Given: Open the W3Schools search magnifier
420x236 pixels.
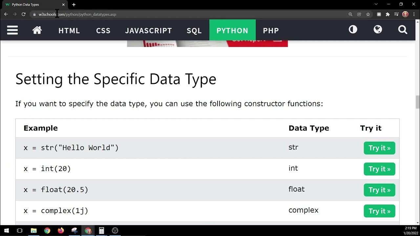Looking at the screenshot, I should tap(403, 30).
